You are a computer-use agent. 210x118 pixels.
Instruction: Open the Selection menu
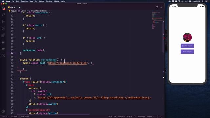tap(24, 1)
